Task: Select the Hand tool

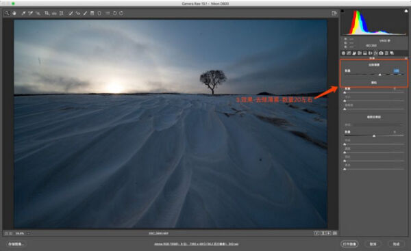Action: coord(14,13)
